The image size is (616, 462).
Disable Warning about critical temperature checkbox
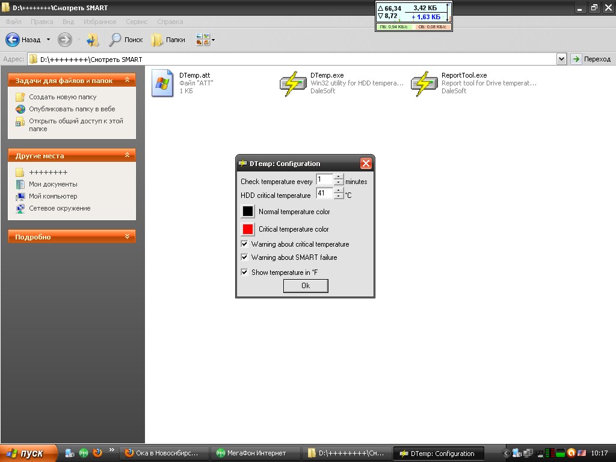245,244
